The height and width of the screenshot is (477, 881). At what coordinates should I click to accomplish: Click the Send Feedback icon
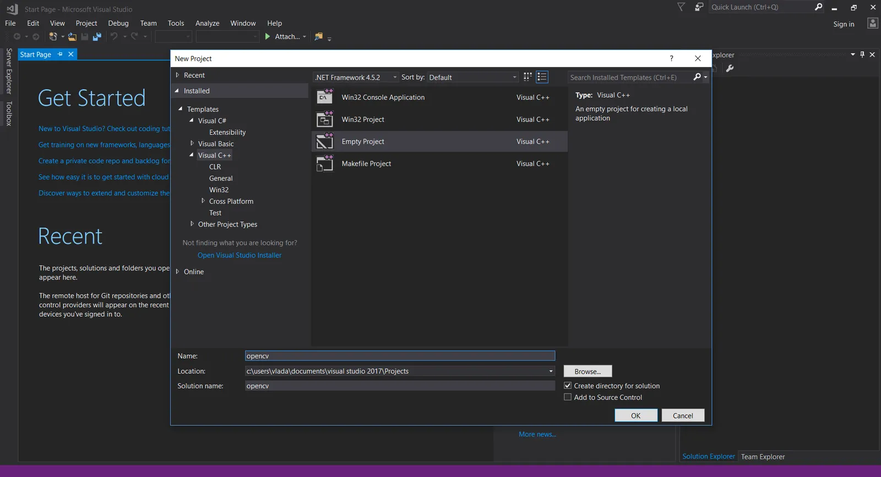point(699,7)
